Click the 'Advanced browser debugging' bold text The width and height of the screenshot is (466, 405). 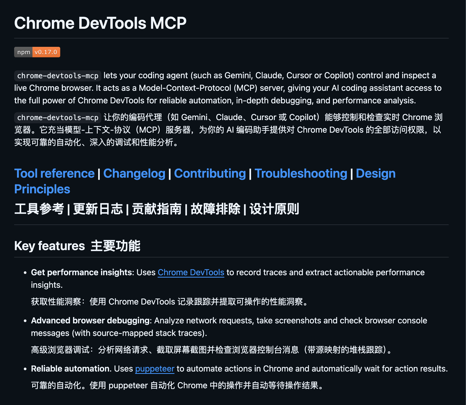[91, 320]
